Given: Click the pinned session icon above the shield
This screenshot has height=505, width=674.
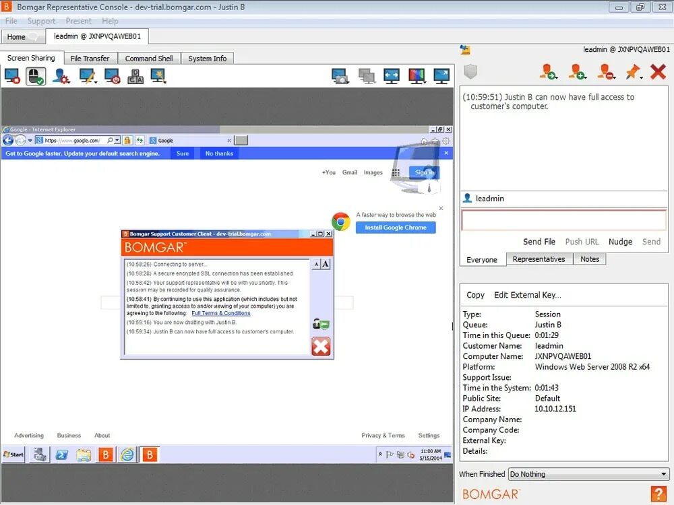Looking at the screenshot, I should [x=465, y=49].
